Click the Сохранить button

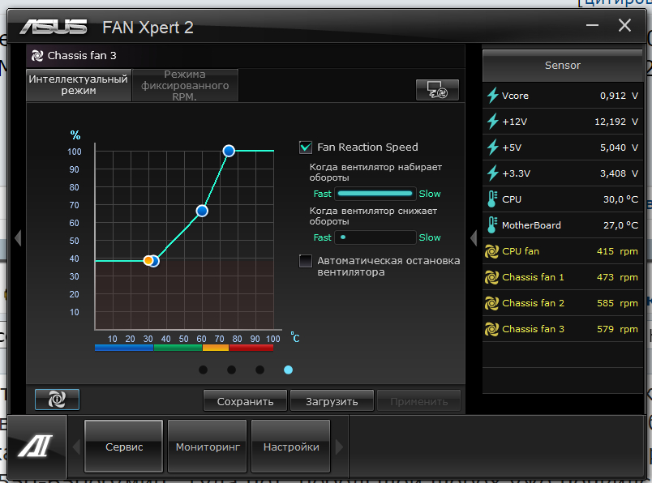tap(246, 401)
